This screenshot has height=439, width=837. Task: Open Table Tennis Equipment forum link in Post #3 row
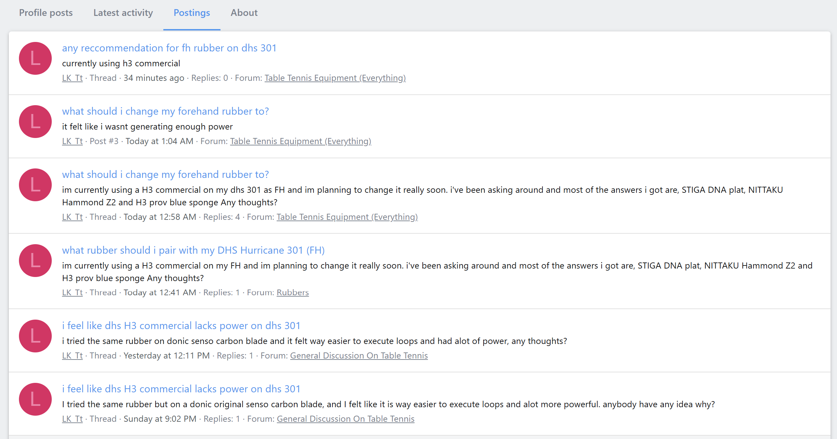[301, 141]
